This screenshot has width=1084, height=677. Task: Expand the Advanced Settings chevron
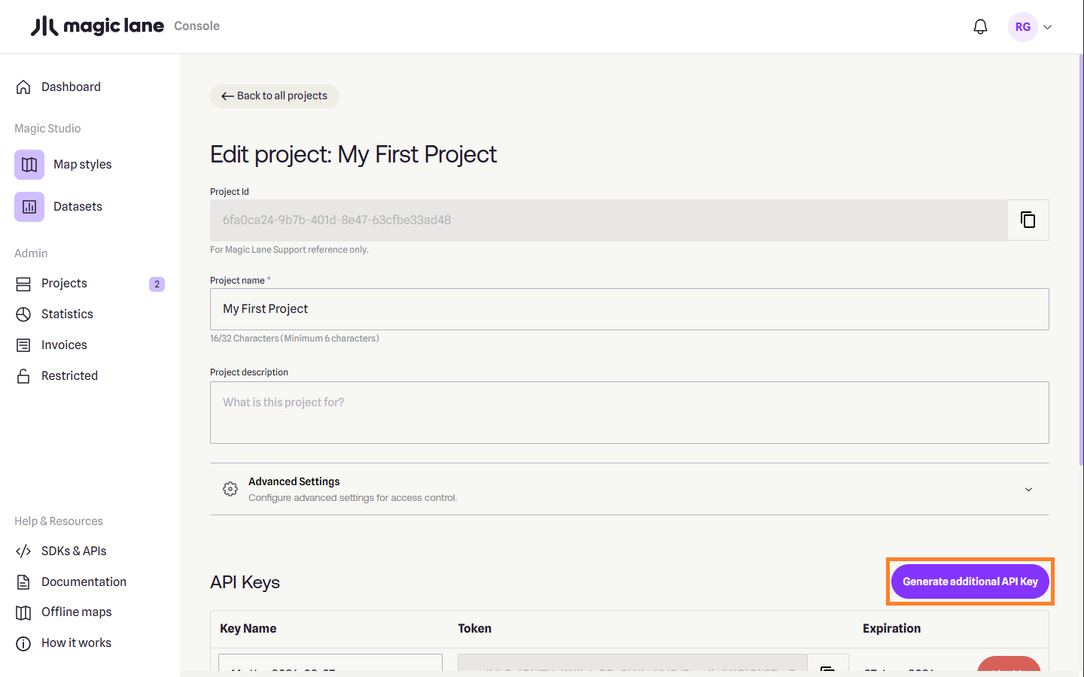click(1028, 490)
